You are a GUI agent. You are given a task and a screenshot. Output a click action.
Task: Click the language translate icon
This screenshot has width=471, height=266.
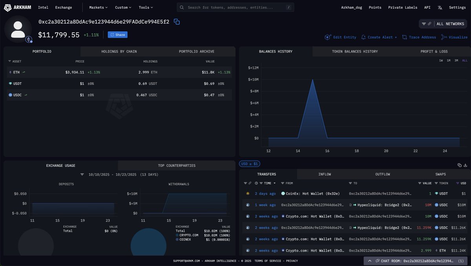pyautogui.click(x=440, y=7)
